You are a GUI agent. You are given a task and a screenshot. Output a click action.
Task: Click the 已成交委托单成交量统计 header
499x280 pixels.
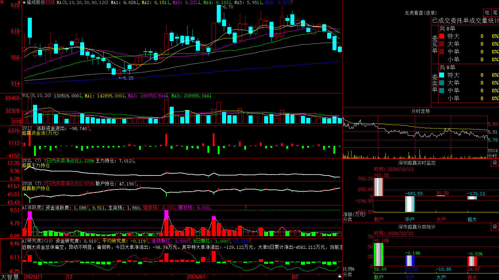[x=465, y=21]
